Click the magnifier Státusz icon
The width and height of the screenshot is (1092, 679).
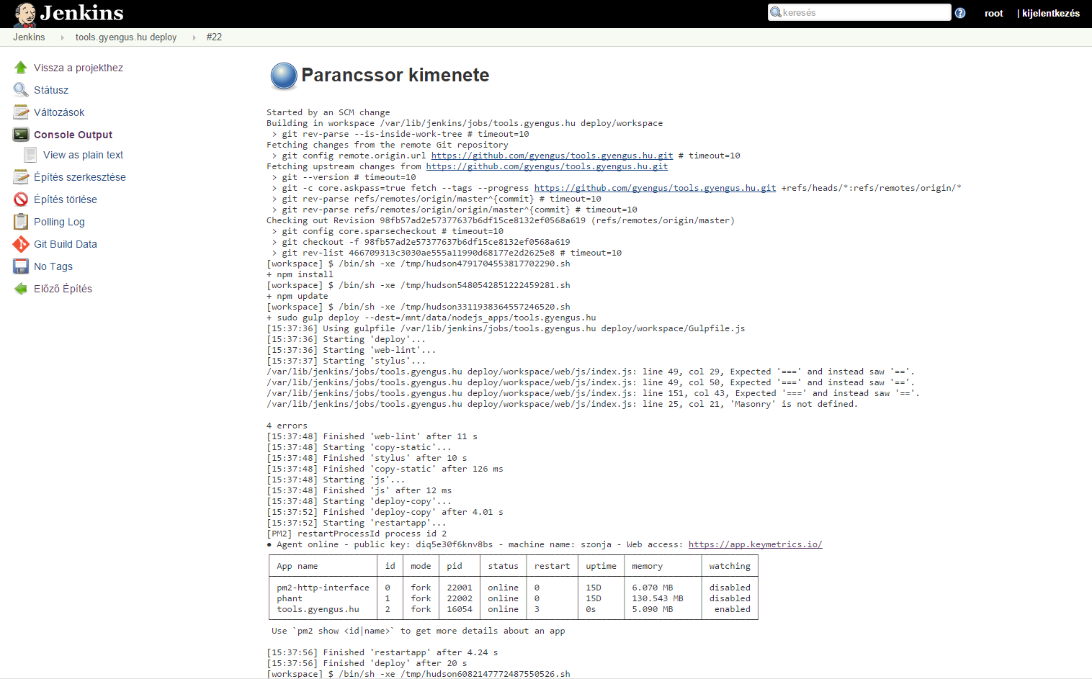click(21, 90)
